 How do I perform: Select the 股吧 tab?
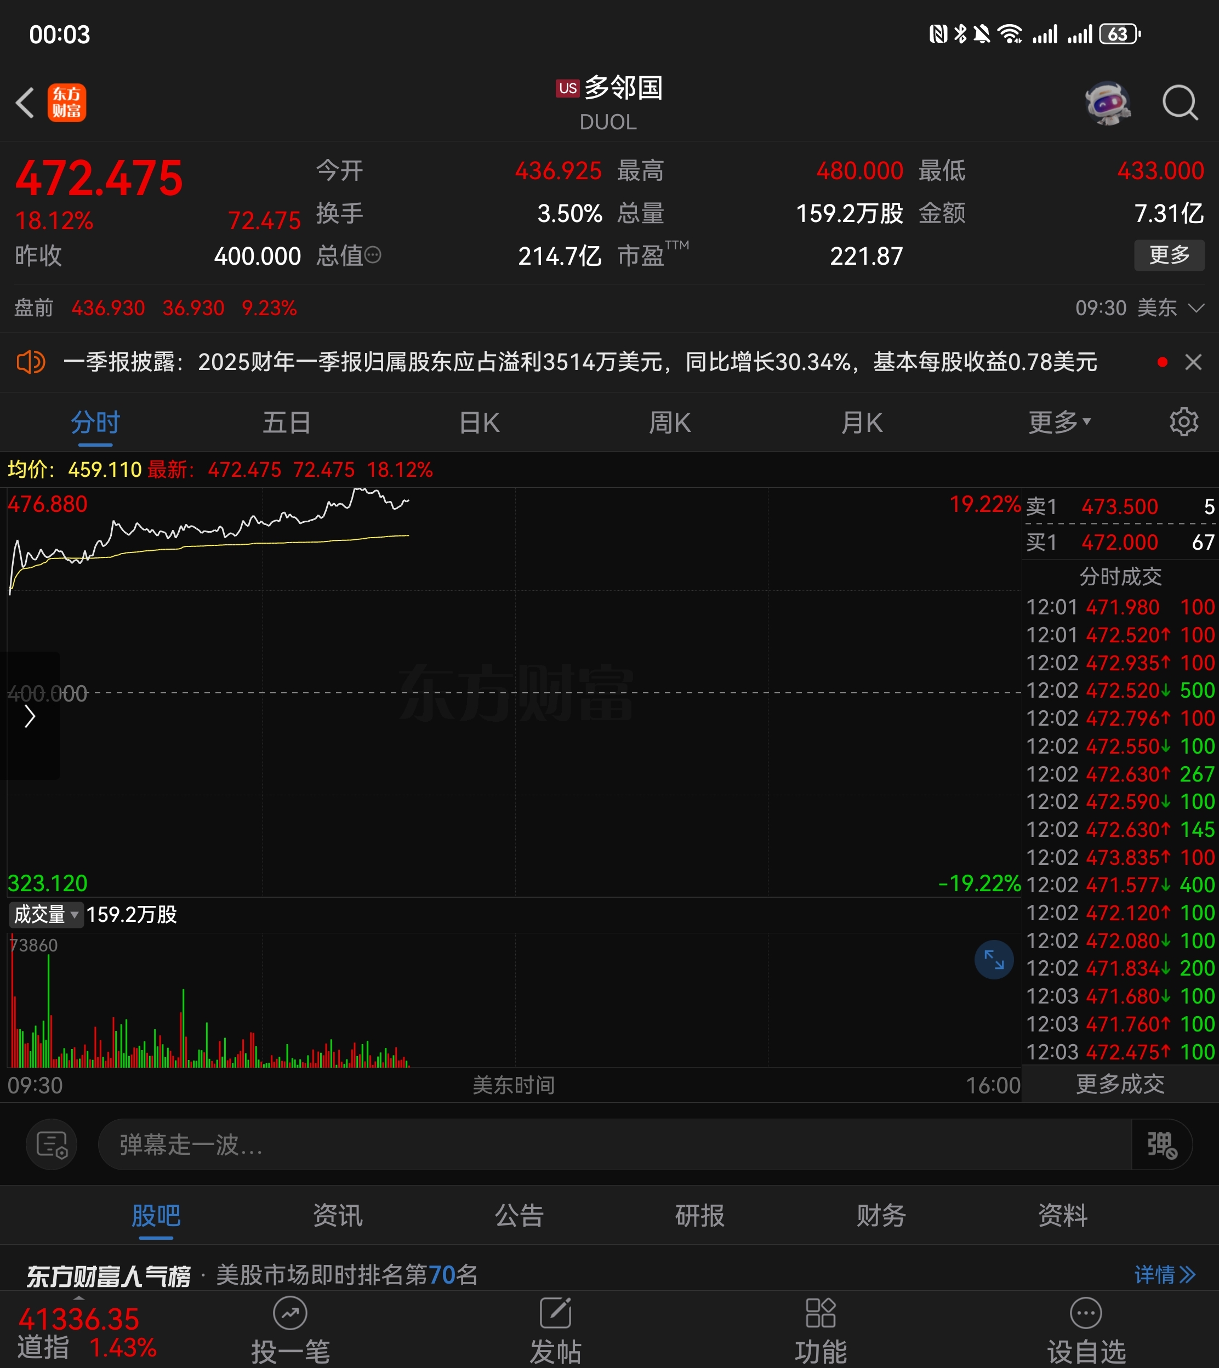[x=156, y=1216]
